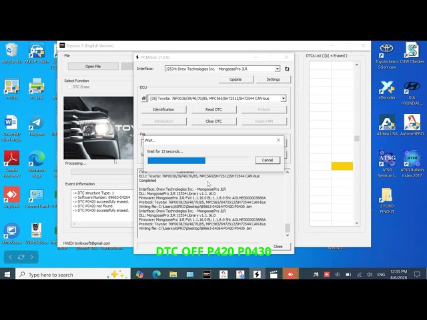427x320 pixels.
Task: Open Assembly Disel engine Word document
Action: 11,128
